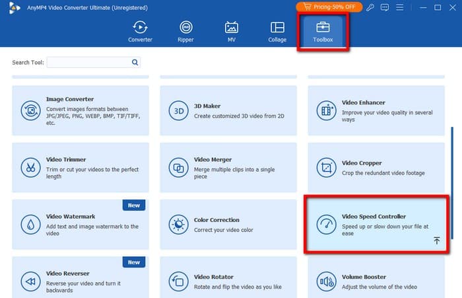Open Video Speed Controller tool title
Screen dimensions: 462x298
(374, 216)
